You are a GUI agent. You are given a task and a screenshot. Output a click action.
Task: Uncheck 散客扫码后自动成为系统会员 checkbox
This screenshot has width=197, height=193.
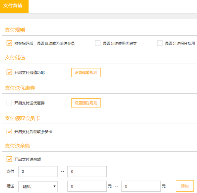(9, 43)
